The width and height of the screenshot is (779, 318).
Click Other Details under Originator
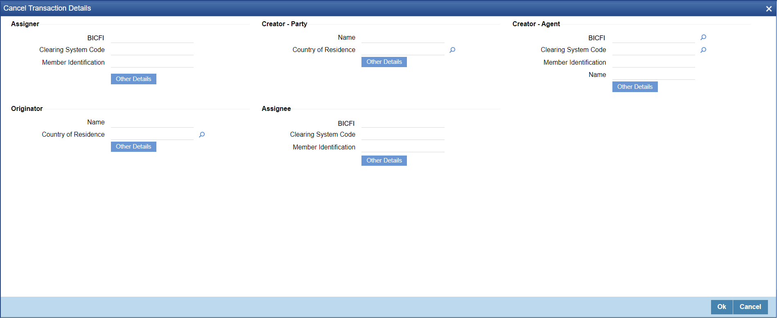coord(133,147)
